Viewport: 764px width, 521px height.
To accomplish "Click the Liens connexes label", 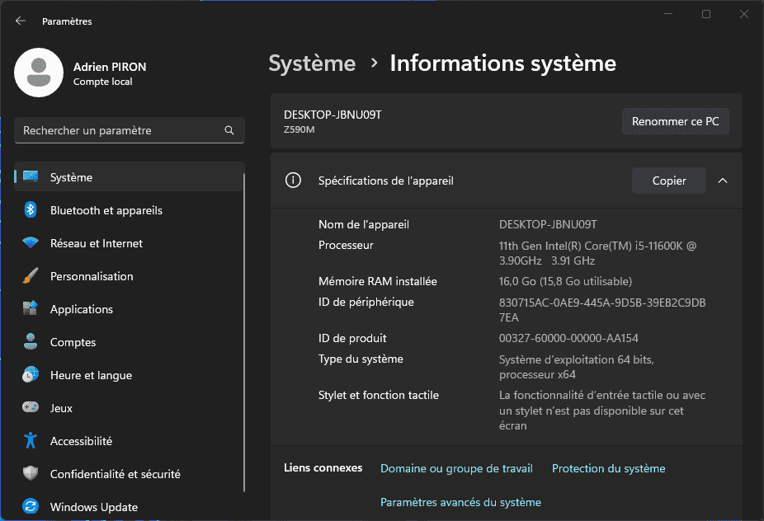I will (x=323, y=468).
